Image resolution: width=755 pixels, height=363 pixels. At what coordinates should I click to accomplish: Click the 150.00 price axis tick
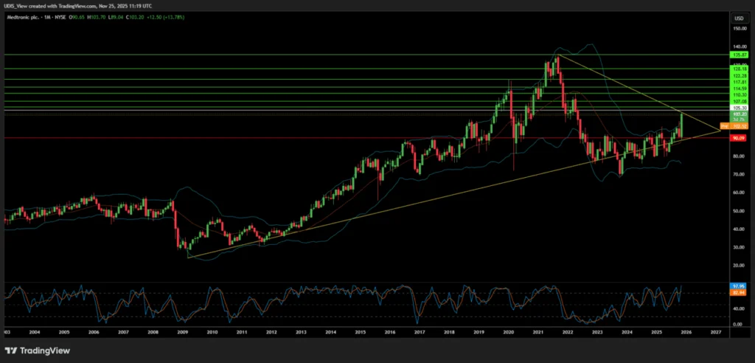click(x=739, y=29)
